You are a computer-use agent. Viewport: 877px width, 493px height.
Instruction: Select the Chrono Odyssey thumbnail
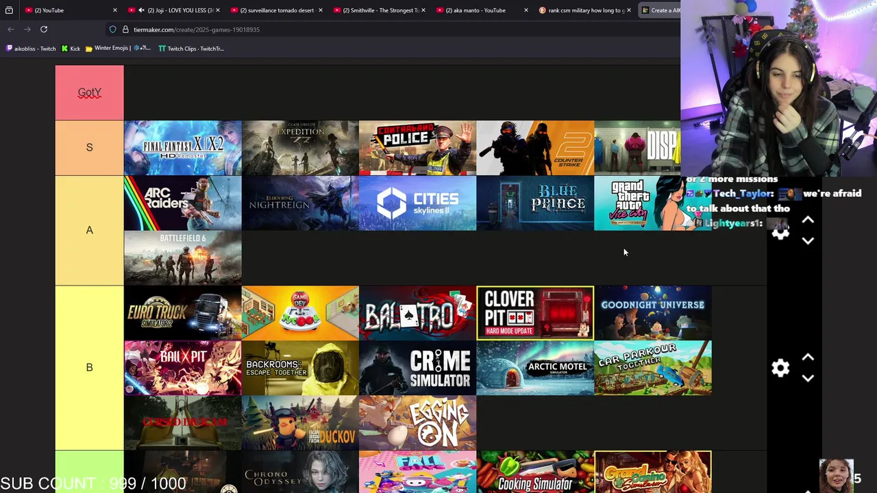(300, 472)
